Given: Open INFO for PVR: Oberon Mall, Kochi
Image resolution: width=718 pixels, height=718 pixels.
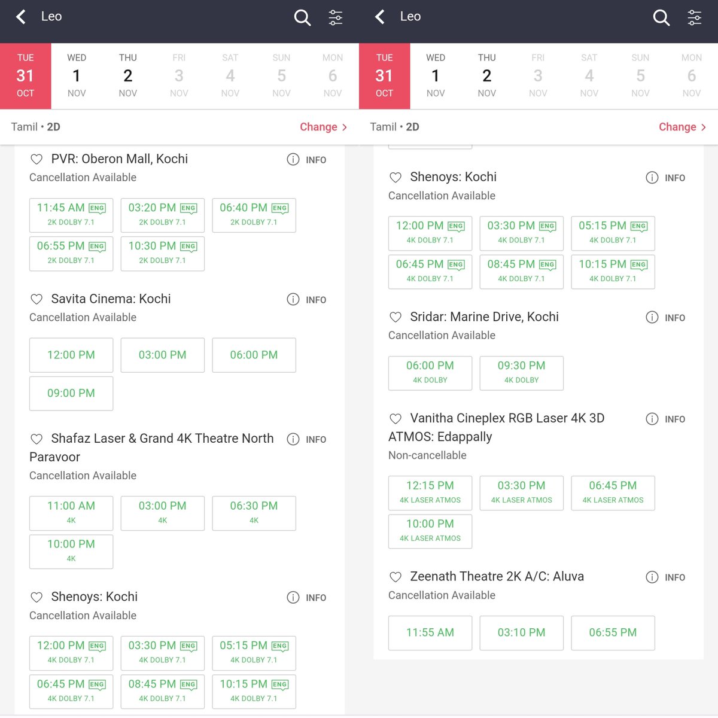Looking at the screenshot, I should click(306, 160).
